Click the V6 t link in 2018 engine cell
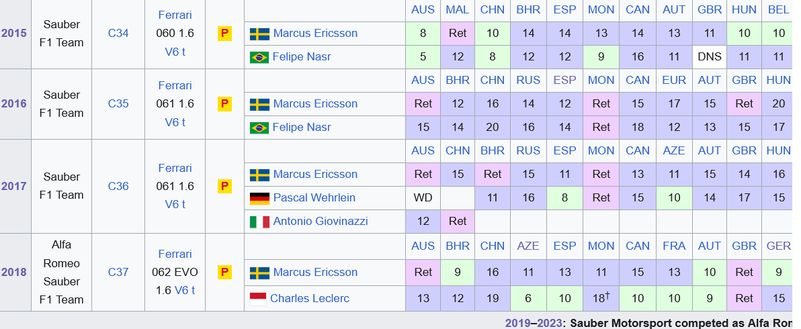Image resolution: width=801 pixels, height=329 pixels. click(x=185, y=290)
